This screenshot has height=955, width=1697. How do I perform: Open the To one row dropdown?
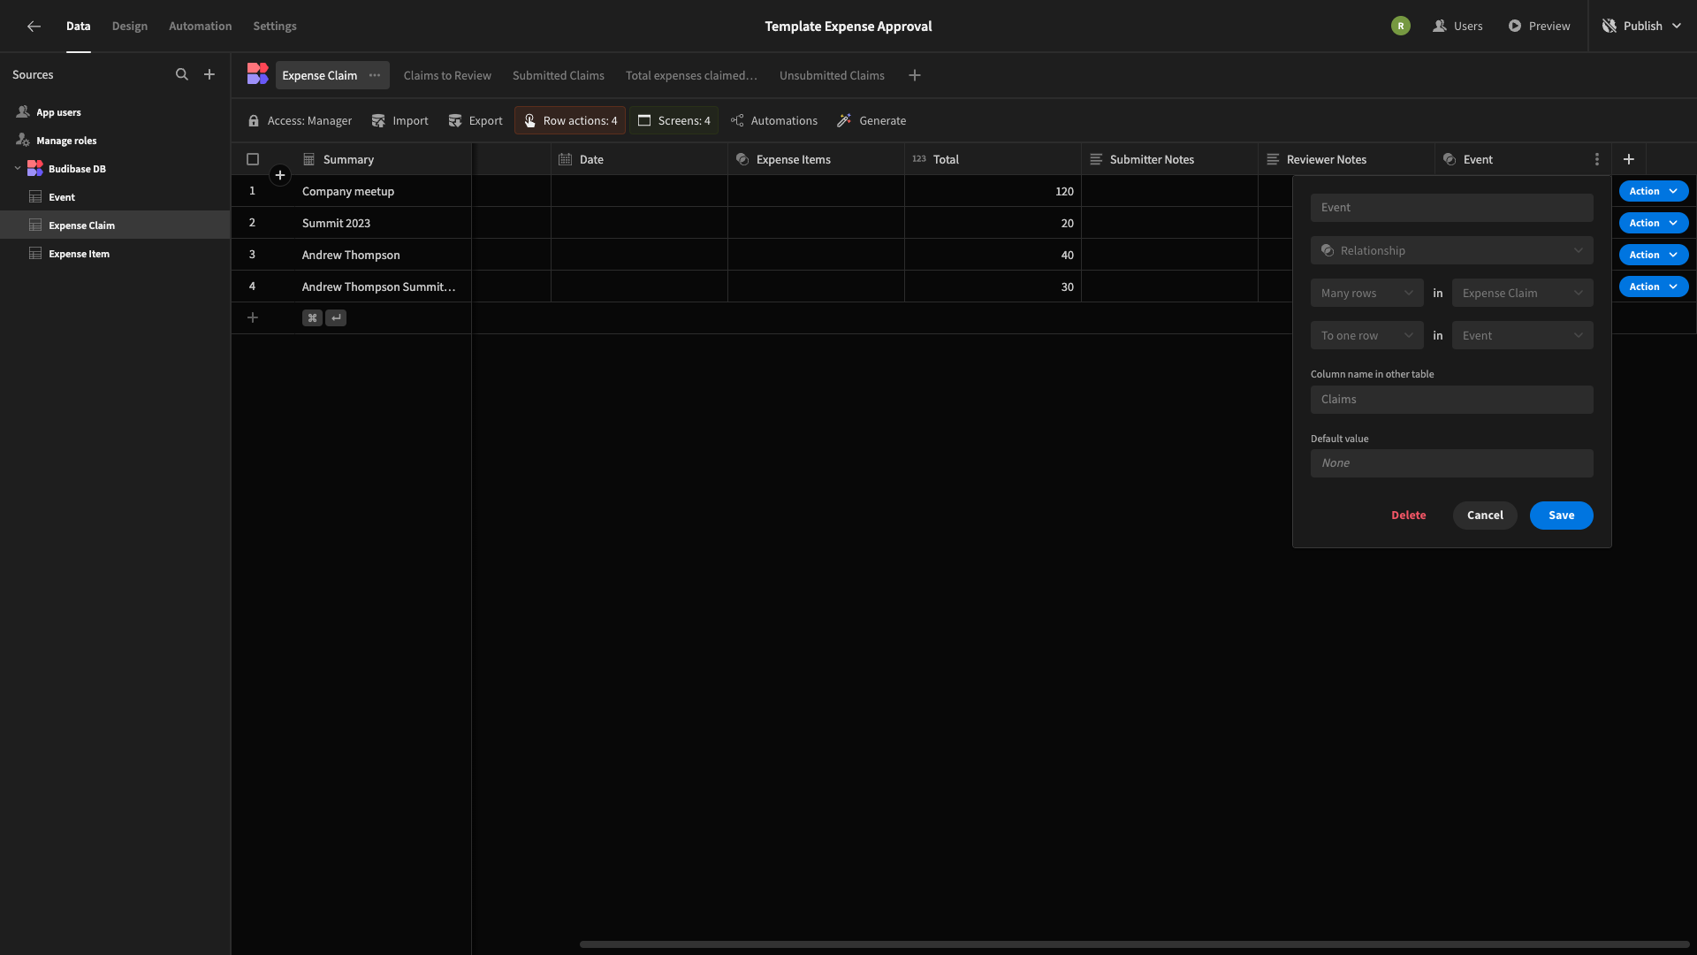[1366, 335]
